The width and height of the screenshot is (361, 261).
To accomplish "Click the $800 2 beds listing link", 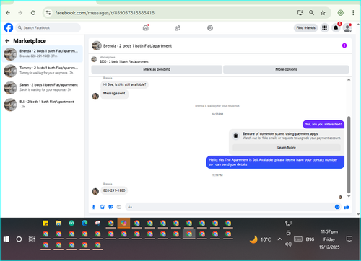I will (x=124, y=61).
